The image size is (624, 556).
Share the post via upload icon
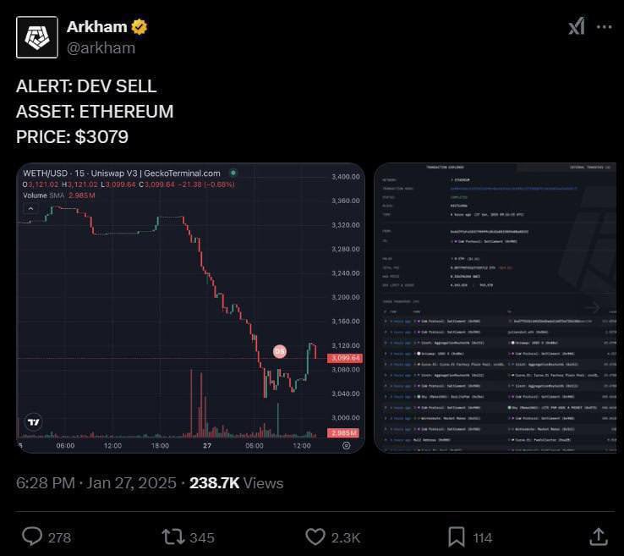click(598, 537)
